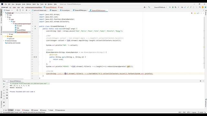Build project using the toolbar hammer icon
Image resolution: width=207 pixels, height=116 pixels.
click(x=149, y=7)
